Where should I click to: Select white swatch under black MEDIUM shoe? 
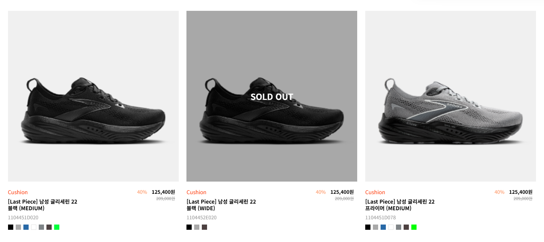[34, 227]
